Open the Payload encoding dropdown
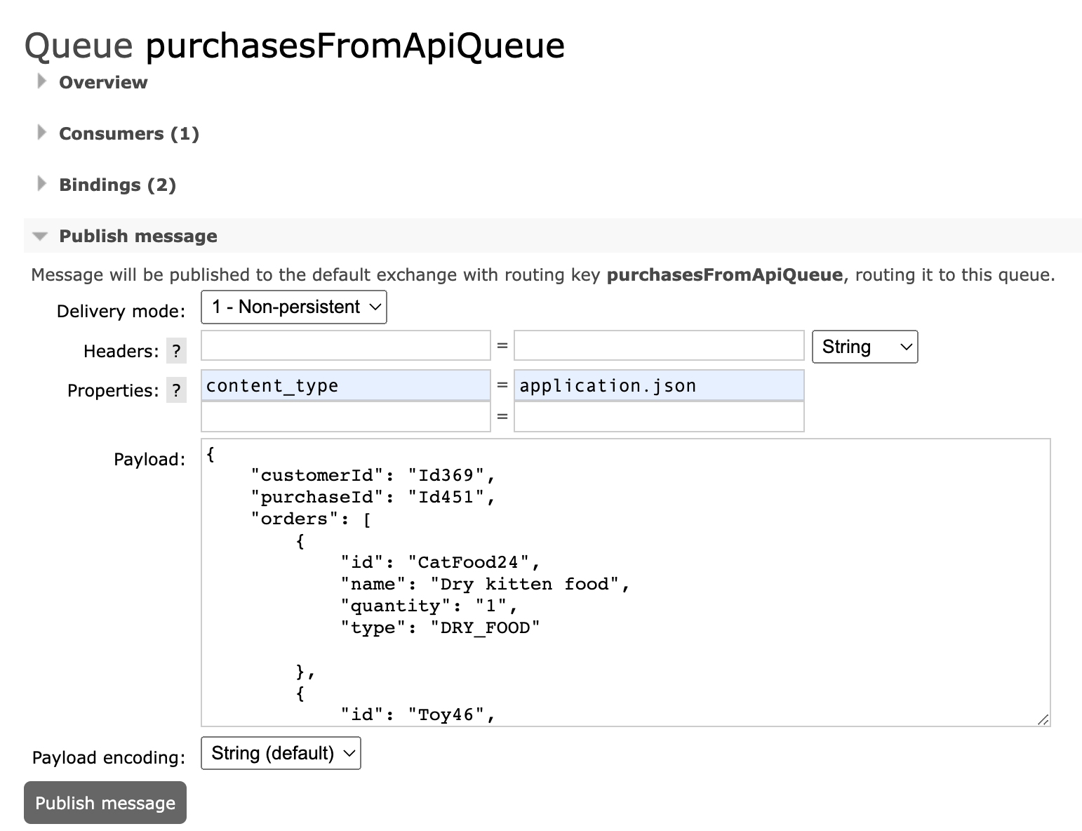Image resolution: width=1082 pixels, height=831 pixels. [280, 752]
